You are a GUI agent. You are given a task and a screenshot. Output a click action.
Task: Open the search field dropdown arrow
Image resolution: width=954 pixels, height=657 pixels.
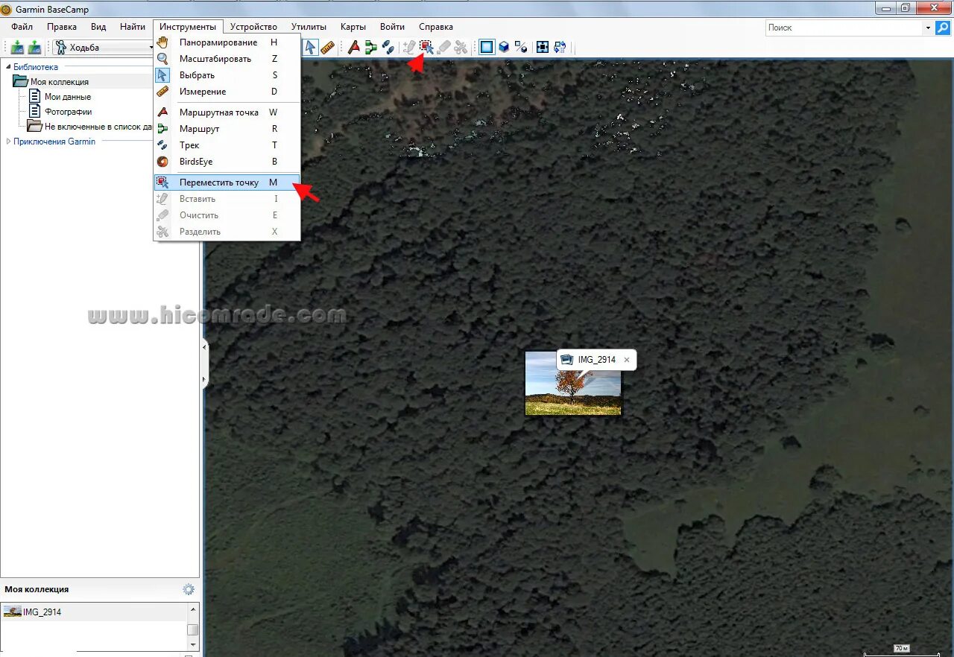click(928, 28)
